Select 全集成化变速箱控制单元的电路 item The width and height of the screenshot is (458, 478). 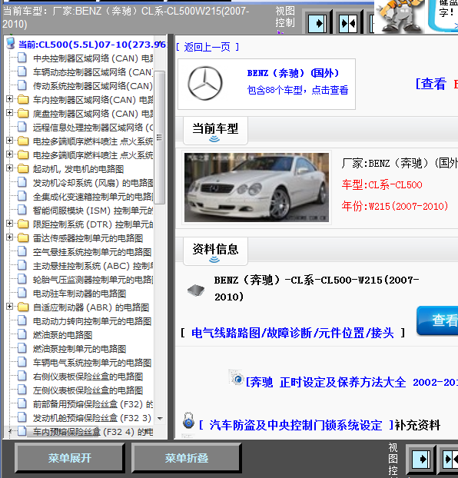93,197
